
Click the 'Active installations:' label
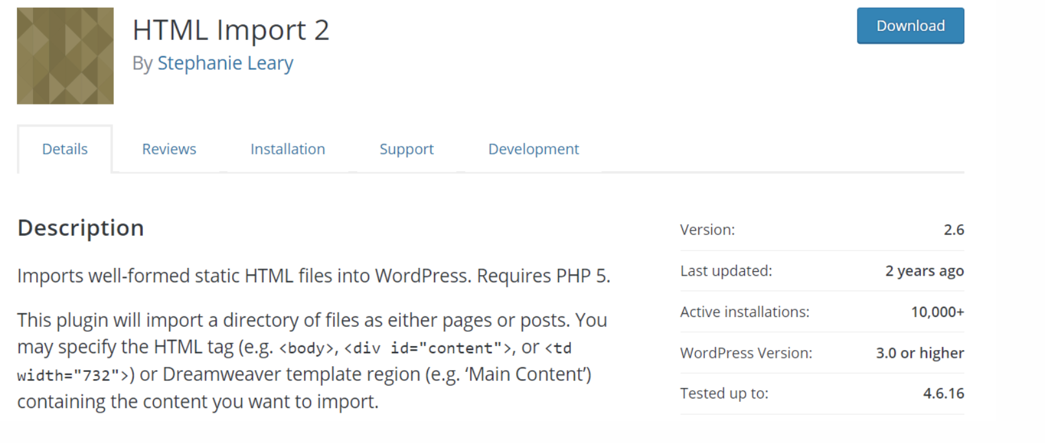click(x=745, y=312)
